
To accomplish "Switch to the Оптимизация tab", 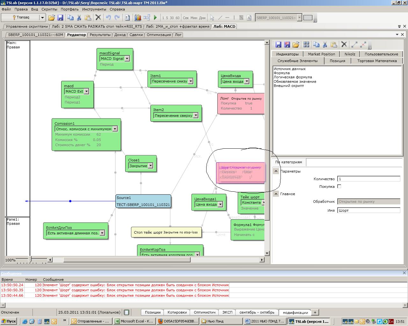I will 158,35.
